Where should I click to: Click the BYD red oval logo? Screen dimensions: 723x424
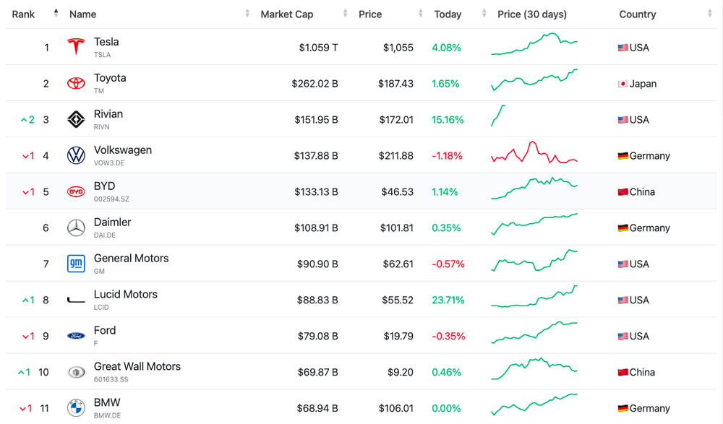[76, 191]
